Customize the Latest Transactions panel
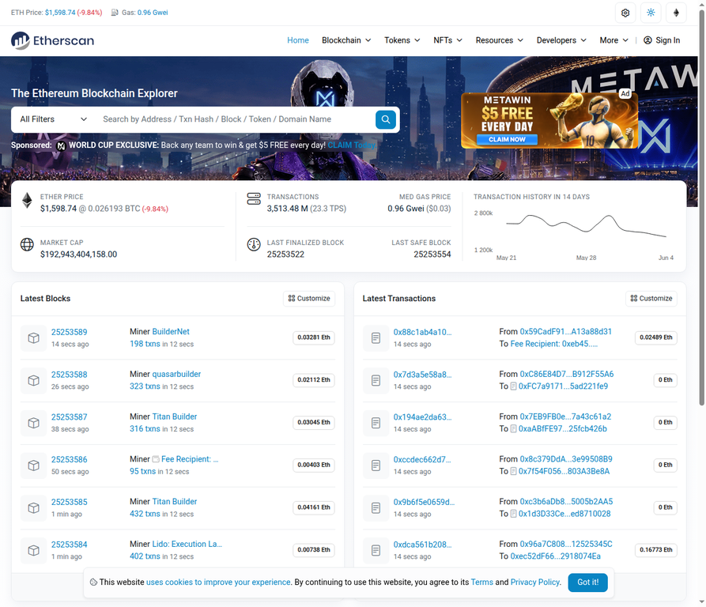 651,298
